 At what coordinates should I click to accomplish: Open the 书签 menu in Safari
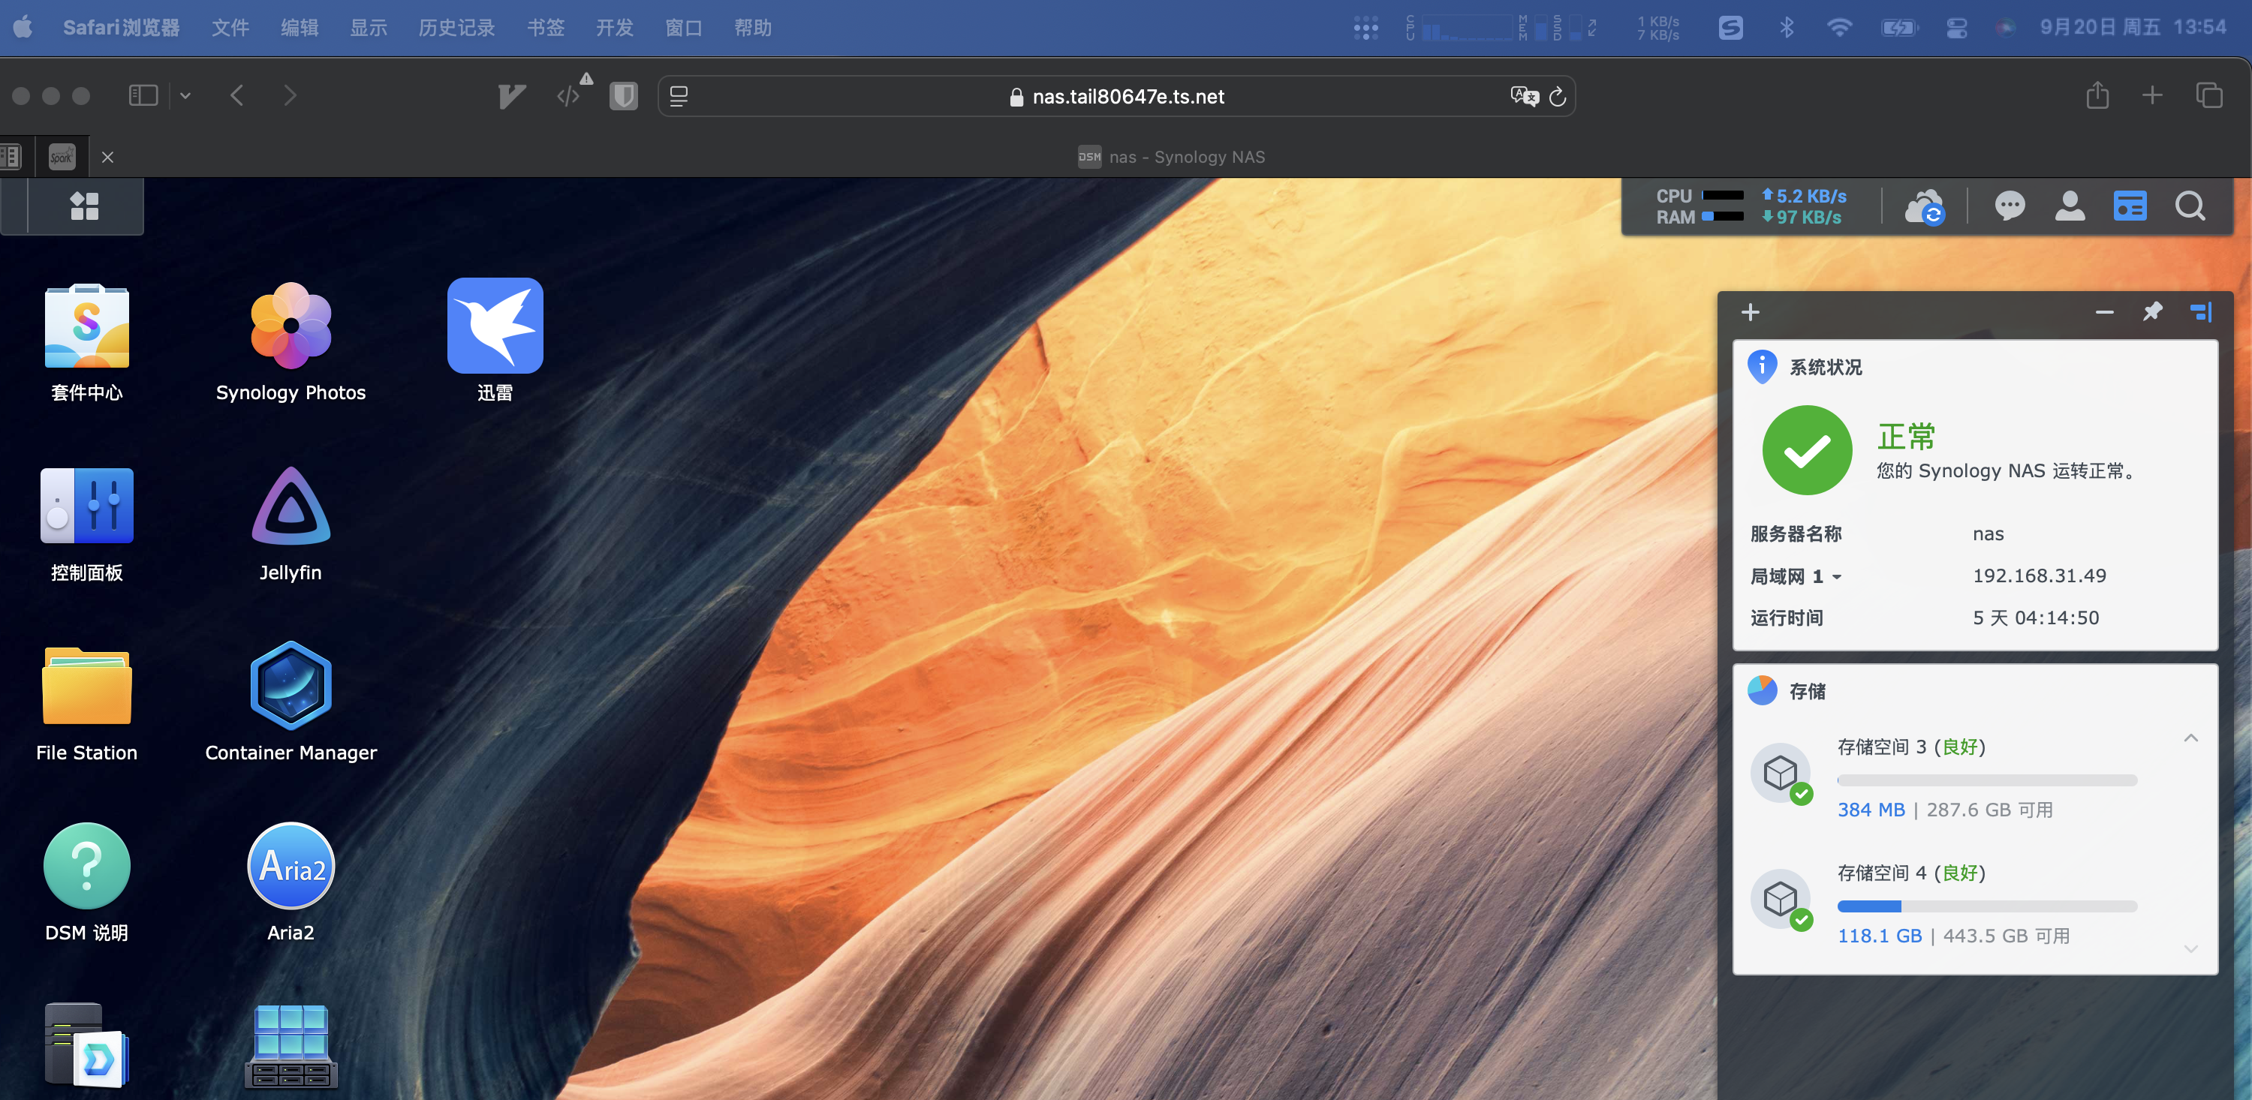pos(546,28)
